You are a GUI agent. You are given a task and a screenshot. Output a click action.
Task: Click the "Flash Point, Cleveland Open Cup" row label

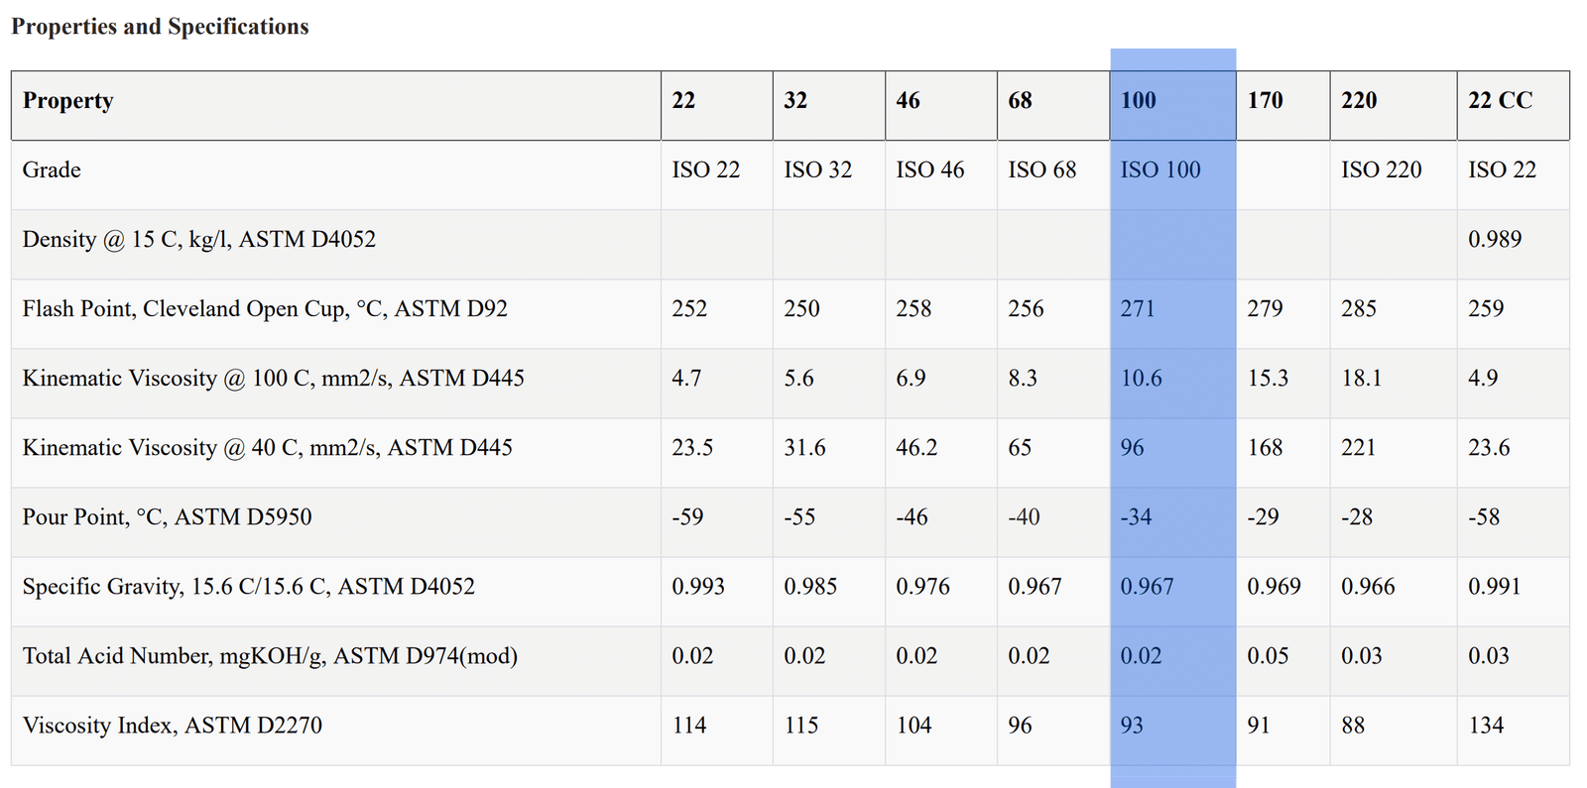tap(265, 308)
